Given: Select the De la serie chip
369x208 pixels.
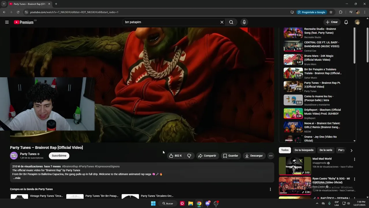Looking at the screenshot, I should [x=326, y=150].
